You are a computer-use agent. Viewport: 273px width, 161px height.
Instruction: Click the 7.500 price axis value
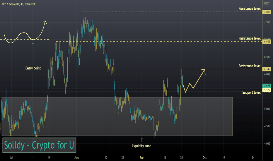(267, 22)
